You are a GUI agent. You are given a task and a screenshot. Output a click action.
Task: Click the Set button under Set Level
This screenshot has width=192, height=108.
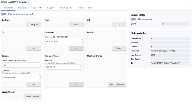click(x=34, y=84)
